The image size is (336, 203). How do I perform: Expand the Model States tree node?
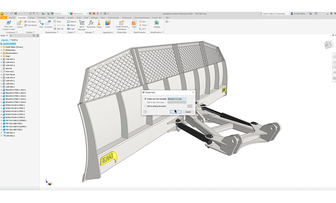click(x=2, y=47)
